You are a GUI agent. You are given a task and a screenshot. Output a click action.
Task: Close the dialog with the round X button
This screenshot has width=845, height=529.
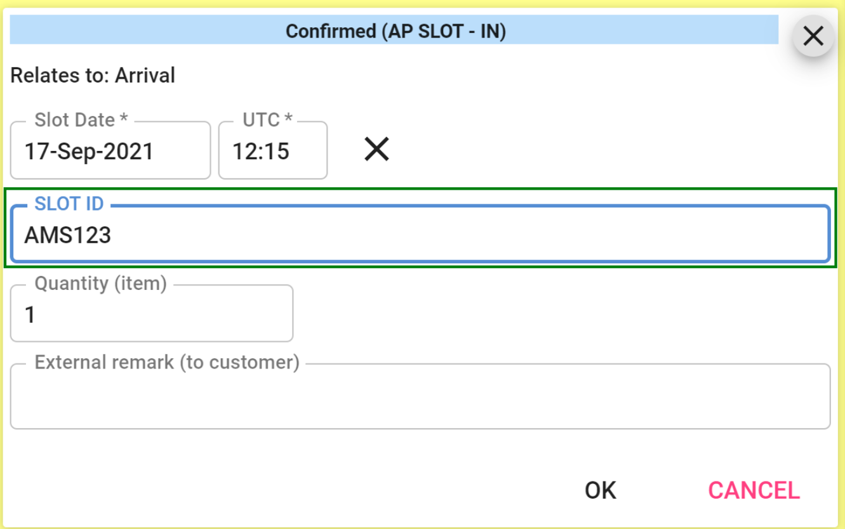(x=813, y=36)
